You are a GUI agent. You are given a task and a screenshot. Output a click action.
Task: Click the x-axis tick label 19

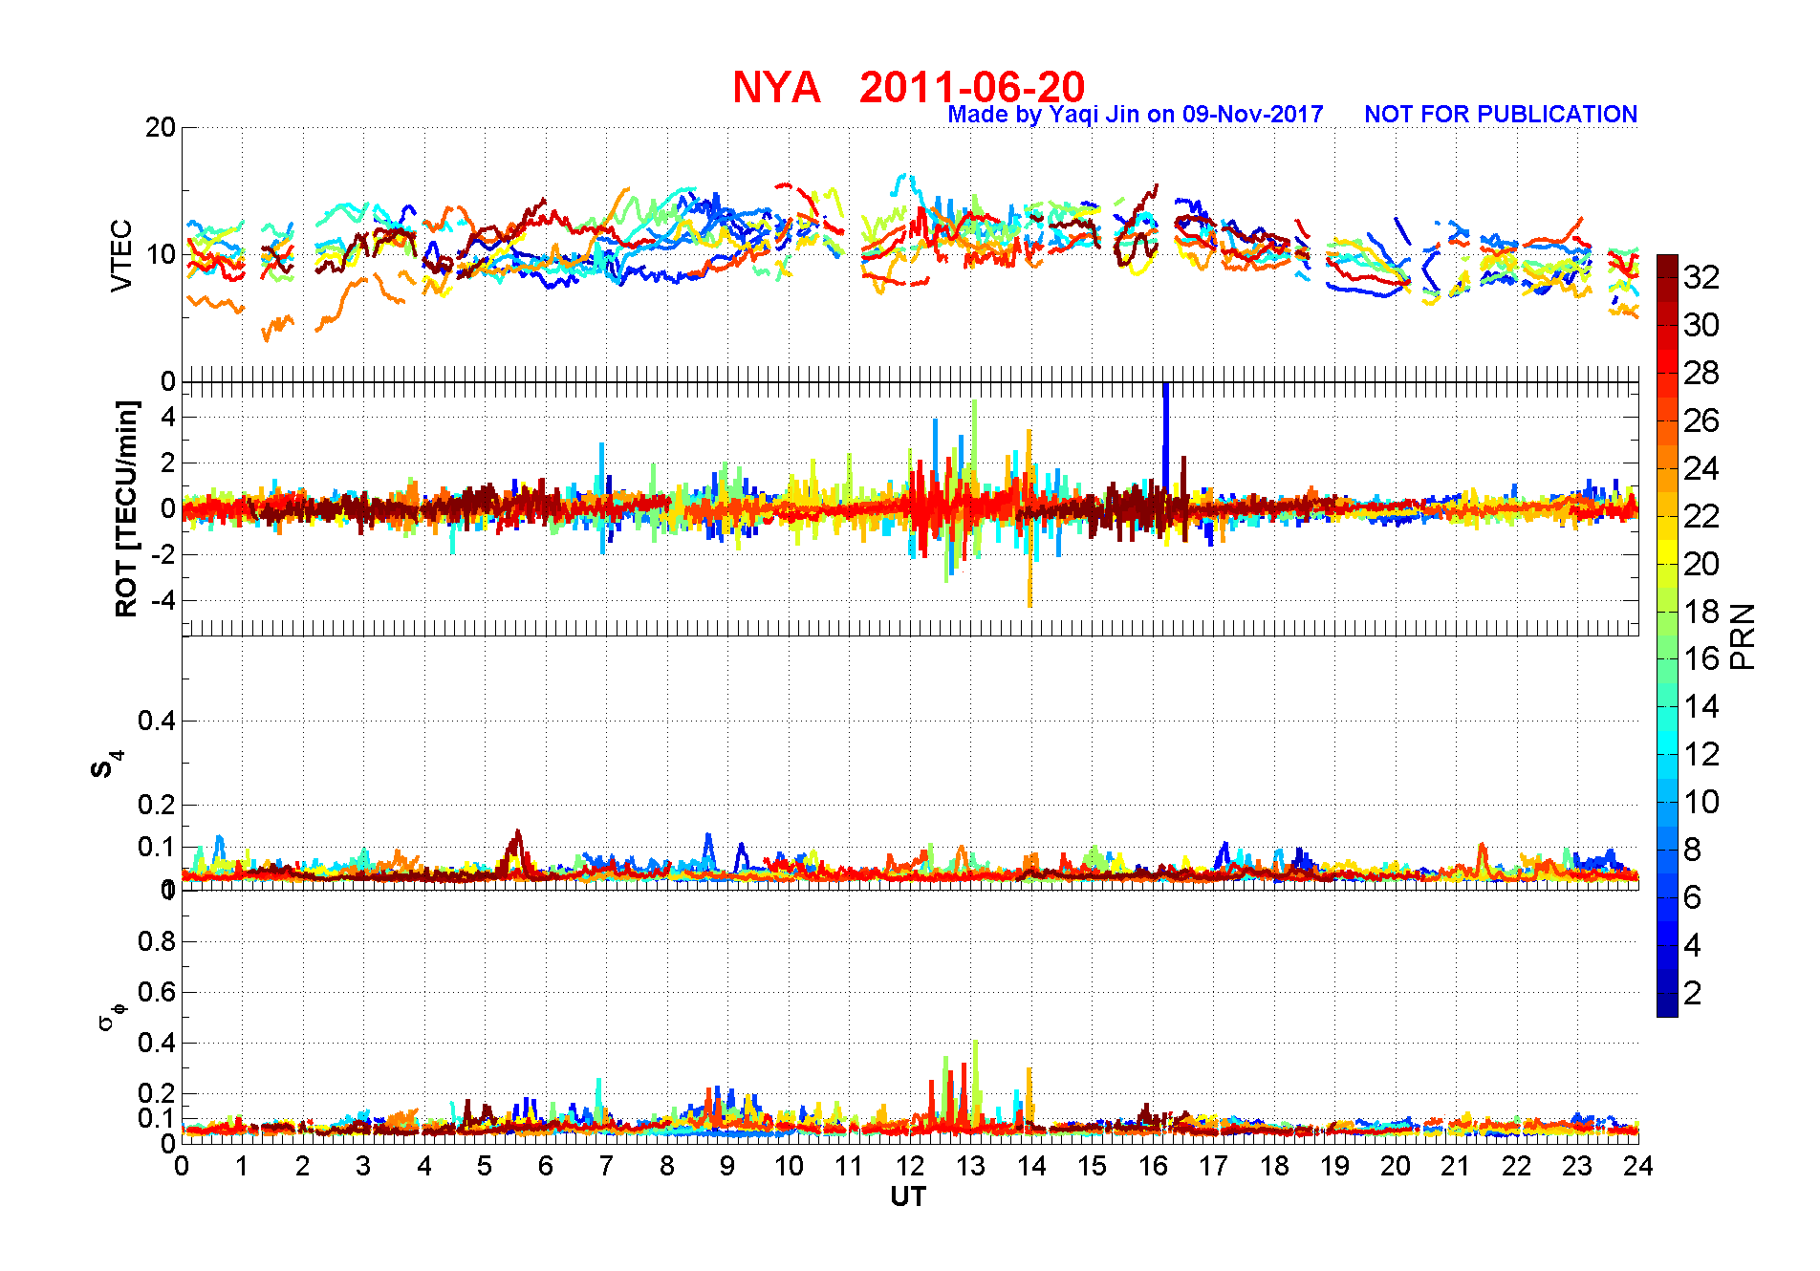(x=1334, y=1166)
